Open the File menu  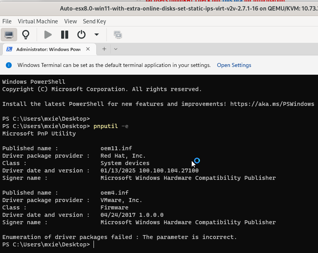tap(7, 21)
